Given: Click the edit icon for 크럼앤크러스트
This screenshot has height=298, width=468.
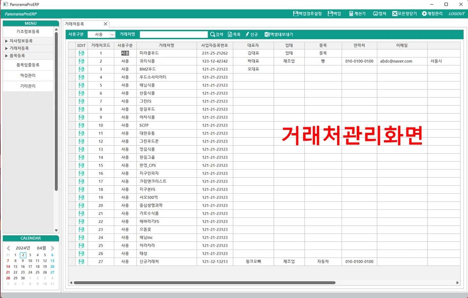Looking at the screenshot, I should tap(81, 181).
